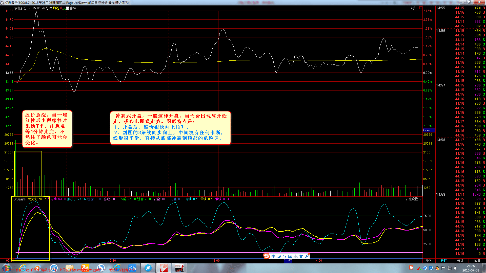This screenshot has width=486, height=273.
Task: Open the second Internet Explorer taskbar icon
Action: click(x=117, y=268)
